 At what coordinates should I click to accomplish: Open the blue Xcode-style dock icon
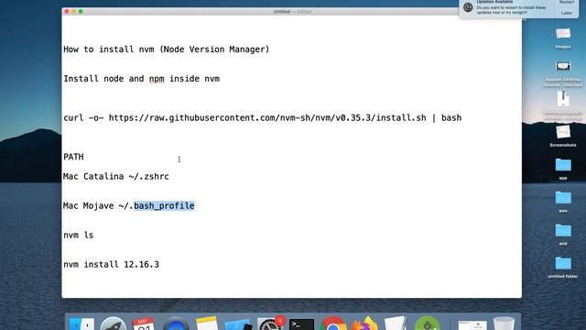(x=238, y=324)
